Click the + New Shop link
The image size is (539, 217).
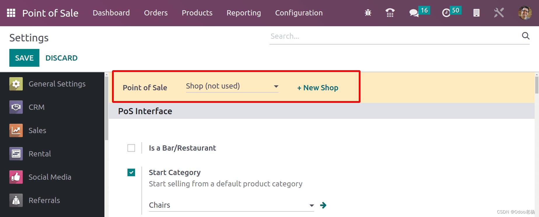coord(318,88)
